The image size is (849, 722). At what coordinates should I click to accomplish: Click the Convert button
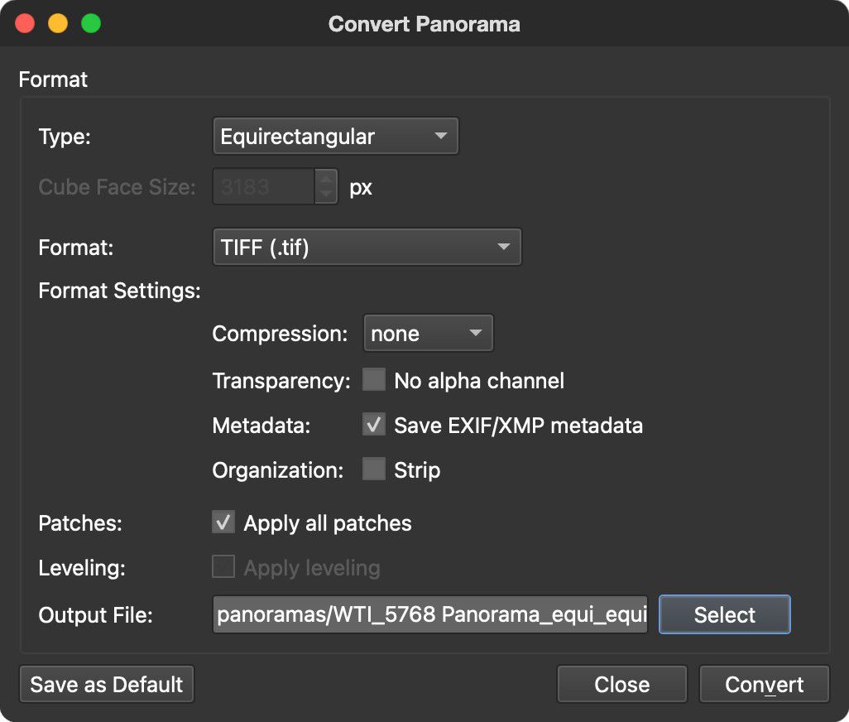[x=764, y=684]
